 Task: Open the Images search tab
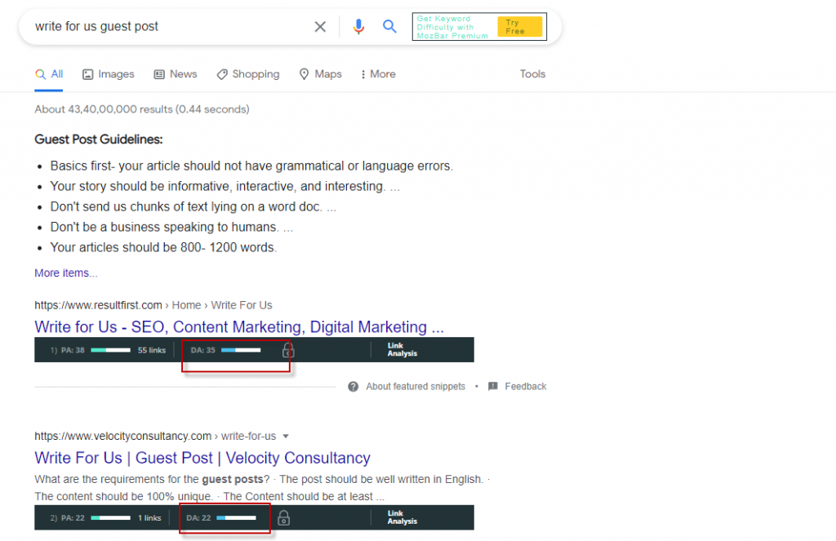click(x=108, y=74)
